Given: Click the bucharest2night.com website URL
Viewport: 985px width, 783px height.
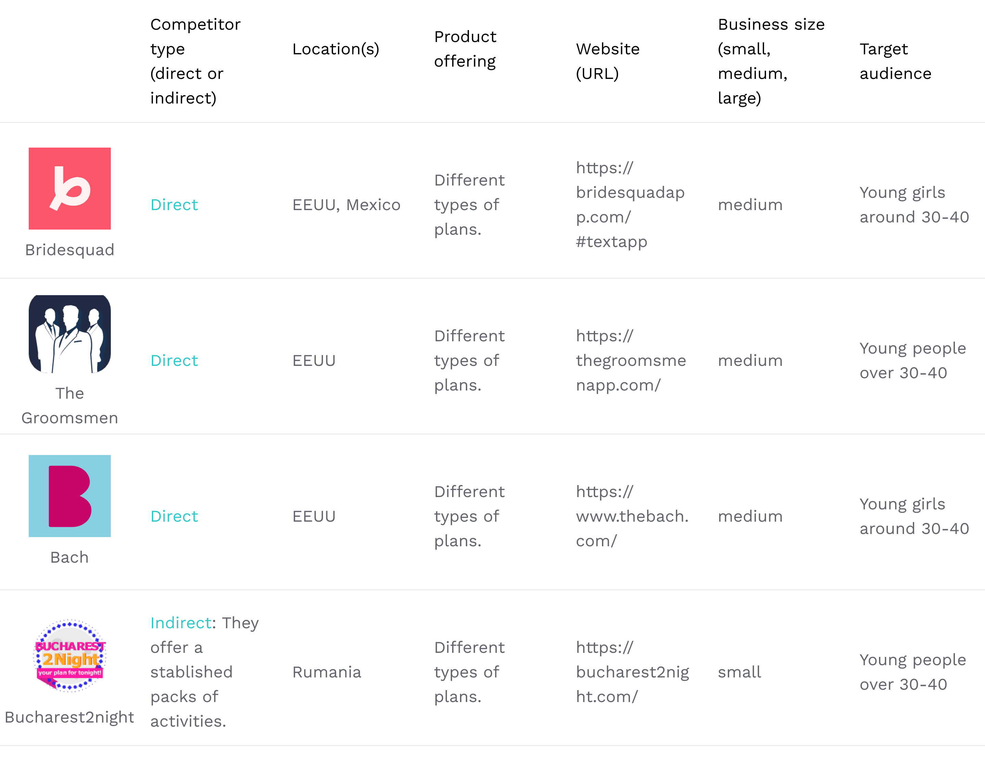Looking at the screenshot, I should coord(633,672).
